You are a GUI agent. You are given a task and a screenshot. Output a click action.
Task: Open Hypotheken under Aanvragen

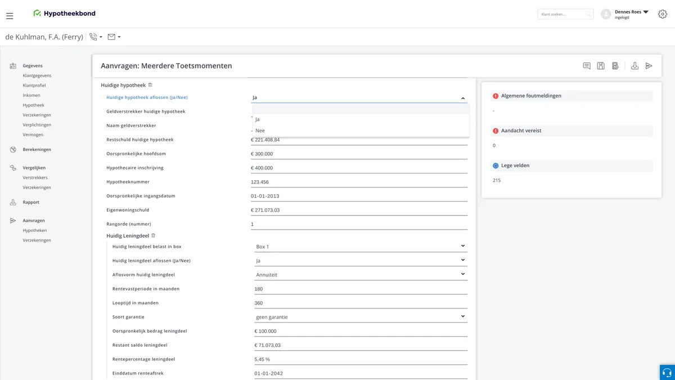[35, 230]
